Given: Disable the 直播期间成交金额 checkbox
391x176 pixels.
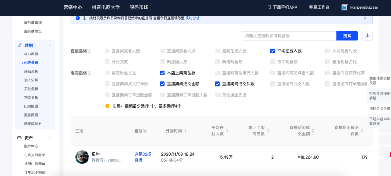Looking at the screenshot, I should tap(162, 84).
